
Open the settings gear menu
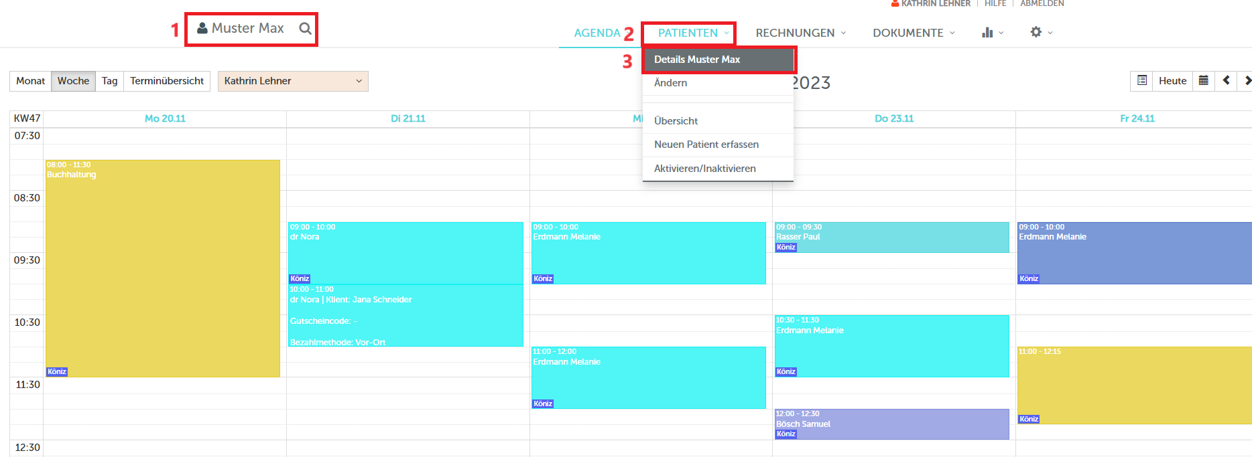click(x=1036, y=32)
